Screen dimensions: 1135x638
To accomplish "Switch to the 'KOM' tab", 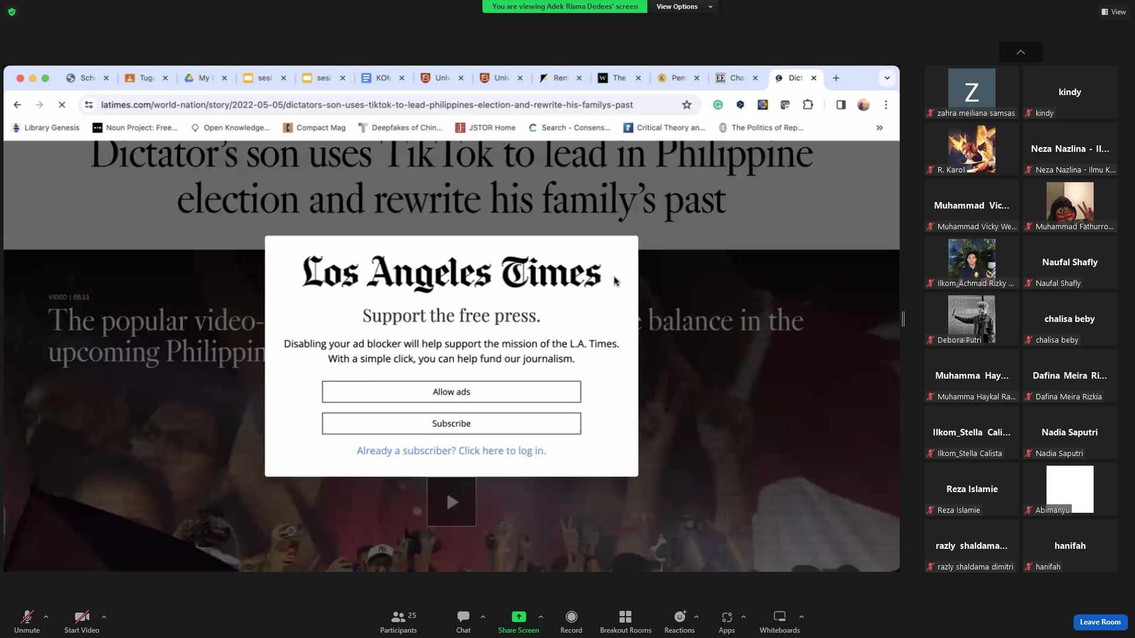I will pyautogui.click(x=382, y=78).
